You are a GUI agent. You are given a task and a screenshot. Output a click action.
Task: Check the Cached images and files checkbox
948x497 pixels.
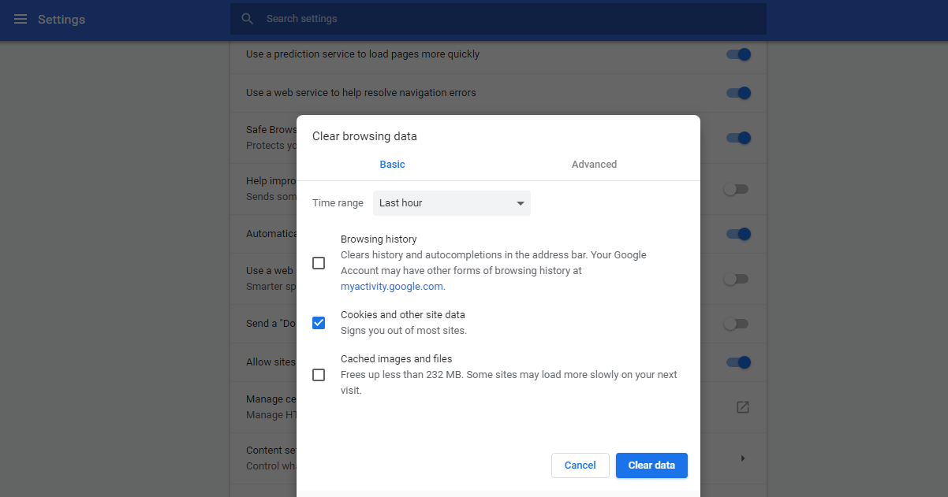click(319, 375)
